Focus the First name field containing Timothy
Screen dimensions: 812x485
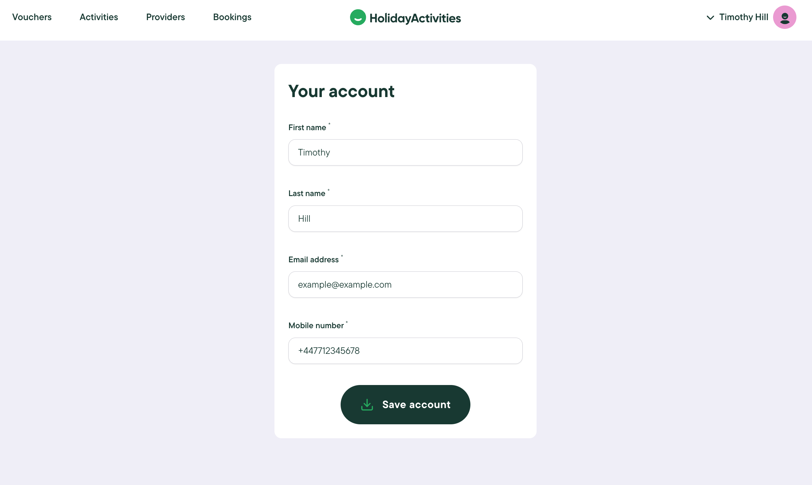405,153
